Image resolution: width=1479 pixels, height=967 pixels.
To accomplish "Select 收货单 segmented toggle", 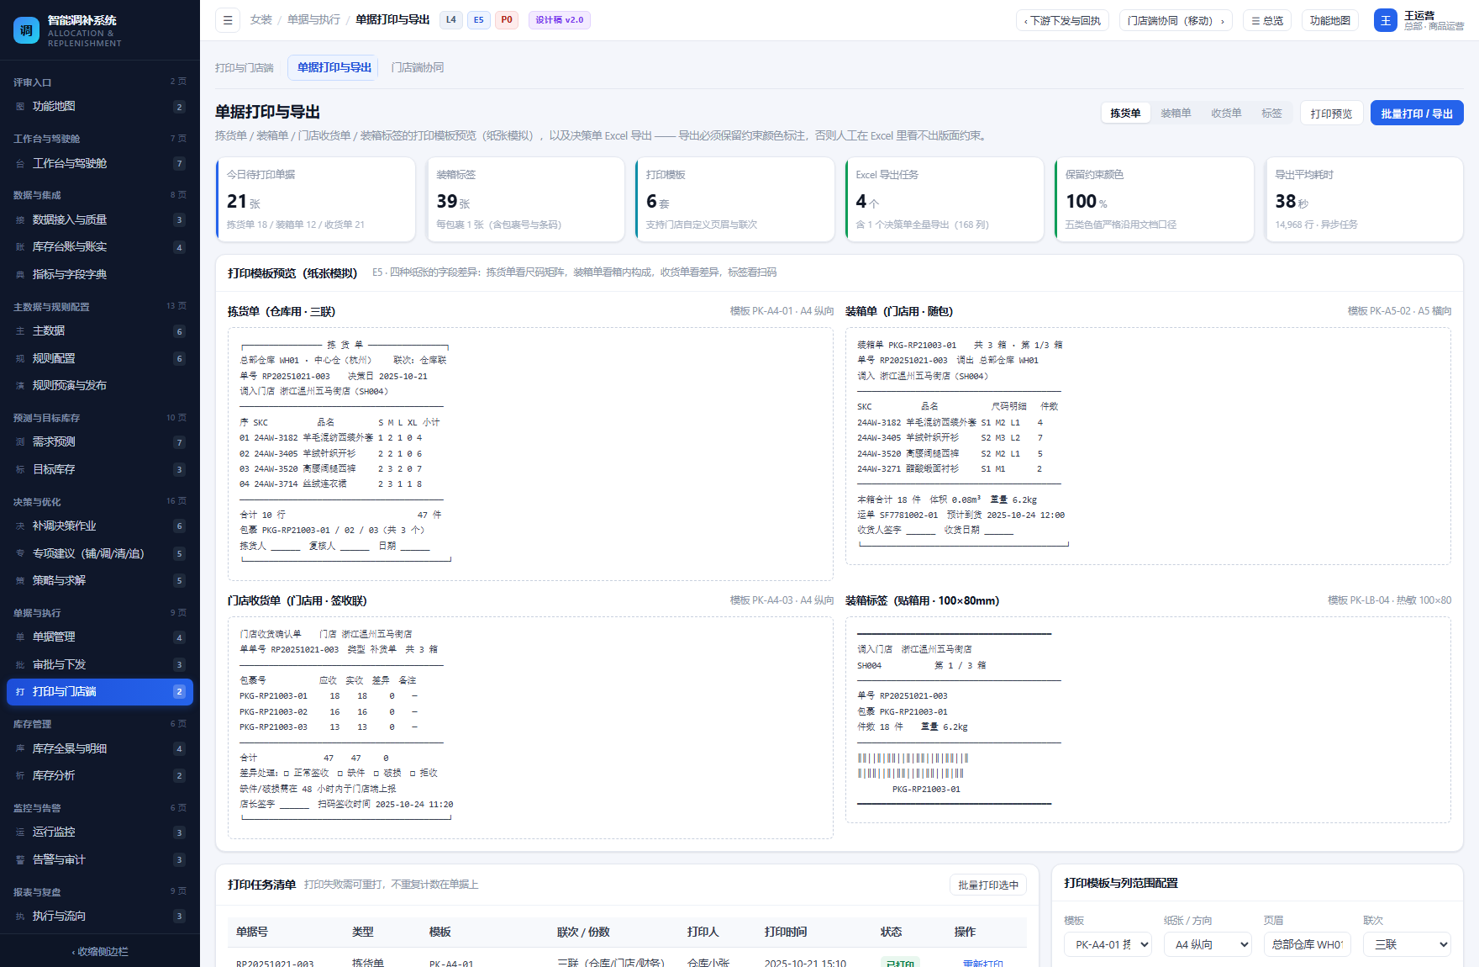I will coord(1226,114).
